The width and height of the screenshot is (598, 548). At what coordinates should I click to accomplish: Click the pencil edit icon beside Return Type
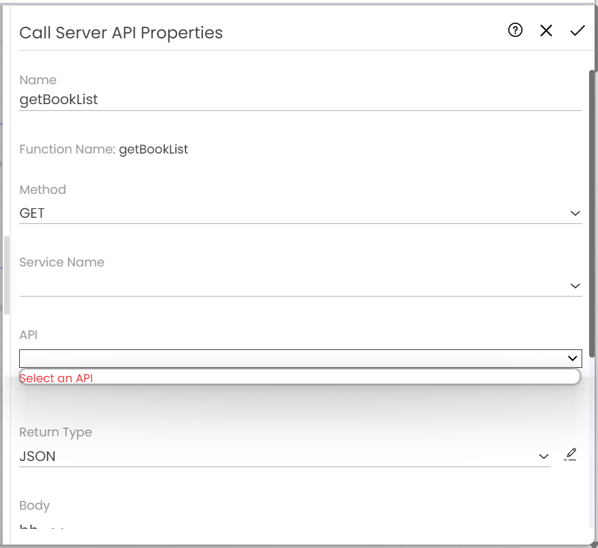tap(571, 454)
